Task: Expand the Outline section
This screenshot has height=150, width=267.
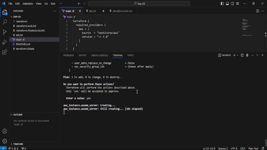Action: click(x=34, y=115)
